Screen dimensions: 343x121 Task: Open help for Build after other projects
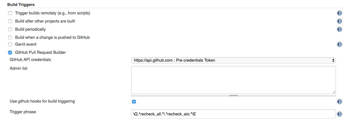coord(339,21)
